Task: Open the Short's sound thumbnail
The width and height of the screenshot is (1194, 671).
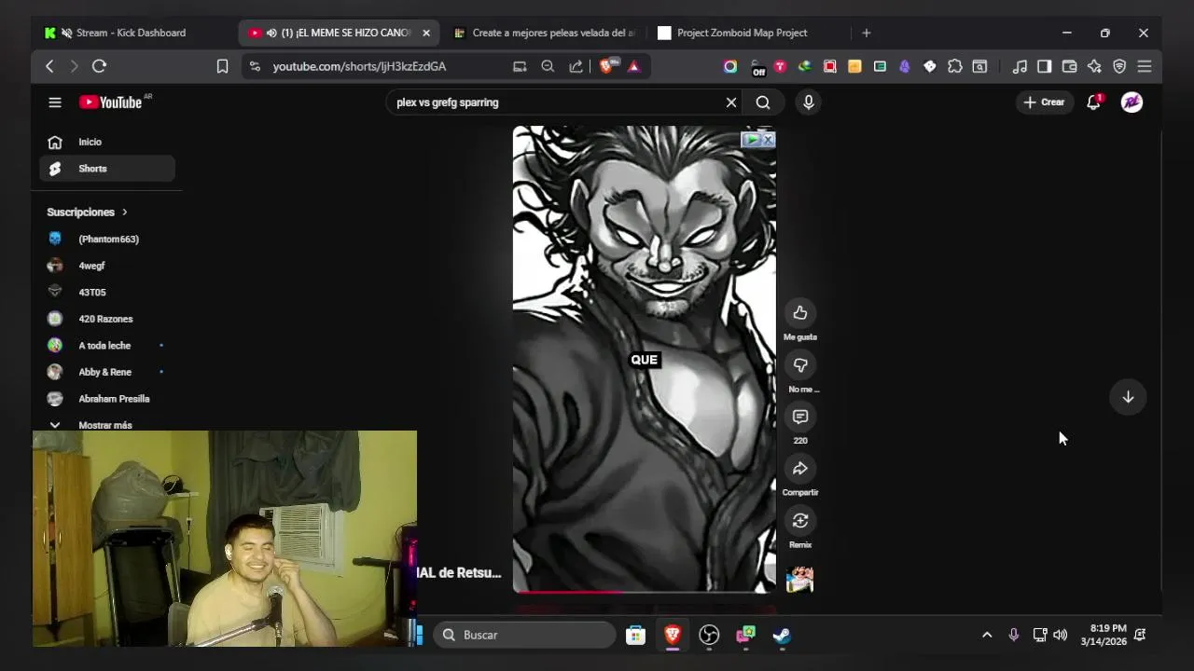Action: click(x=800, y=579)
